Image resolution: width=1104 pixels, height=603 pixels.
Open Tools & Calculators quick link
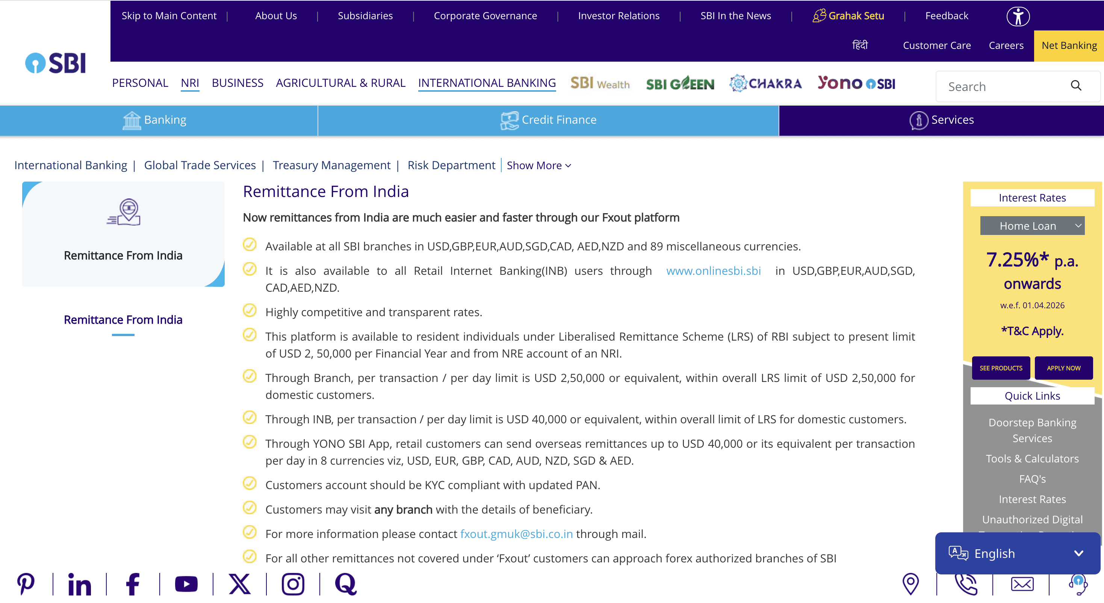point(1032,459)
